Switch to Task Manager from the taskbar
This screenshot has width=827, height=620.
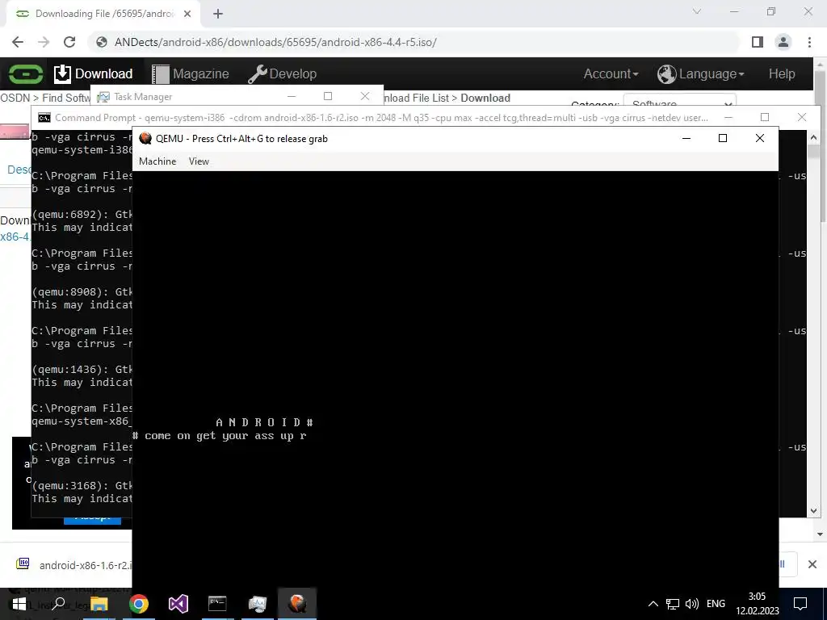tap(258, 604)
